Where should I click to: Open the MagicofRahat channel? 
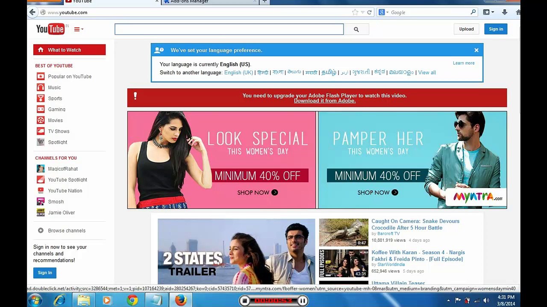(x=63, y=169)
